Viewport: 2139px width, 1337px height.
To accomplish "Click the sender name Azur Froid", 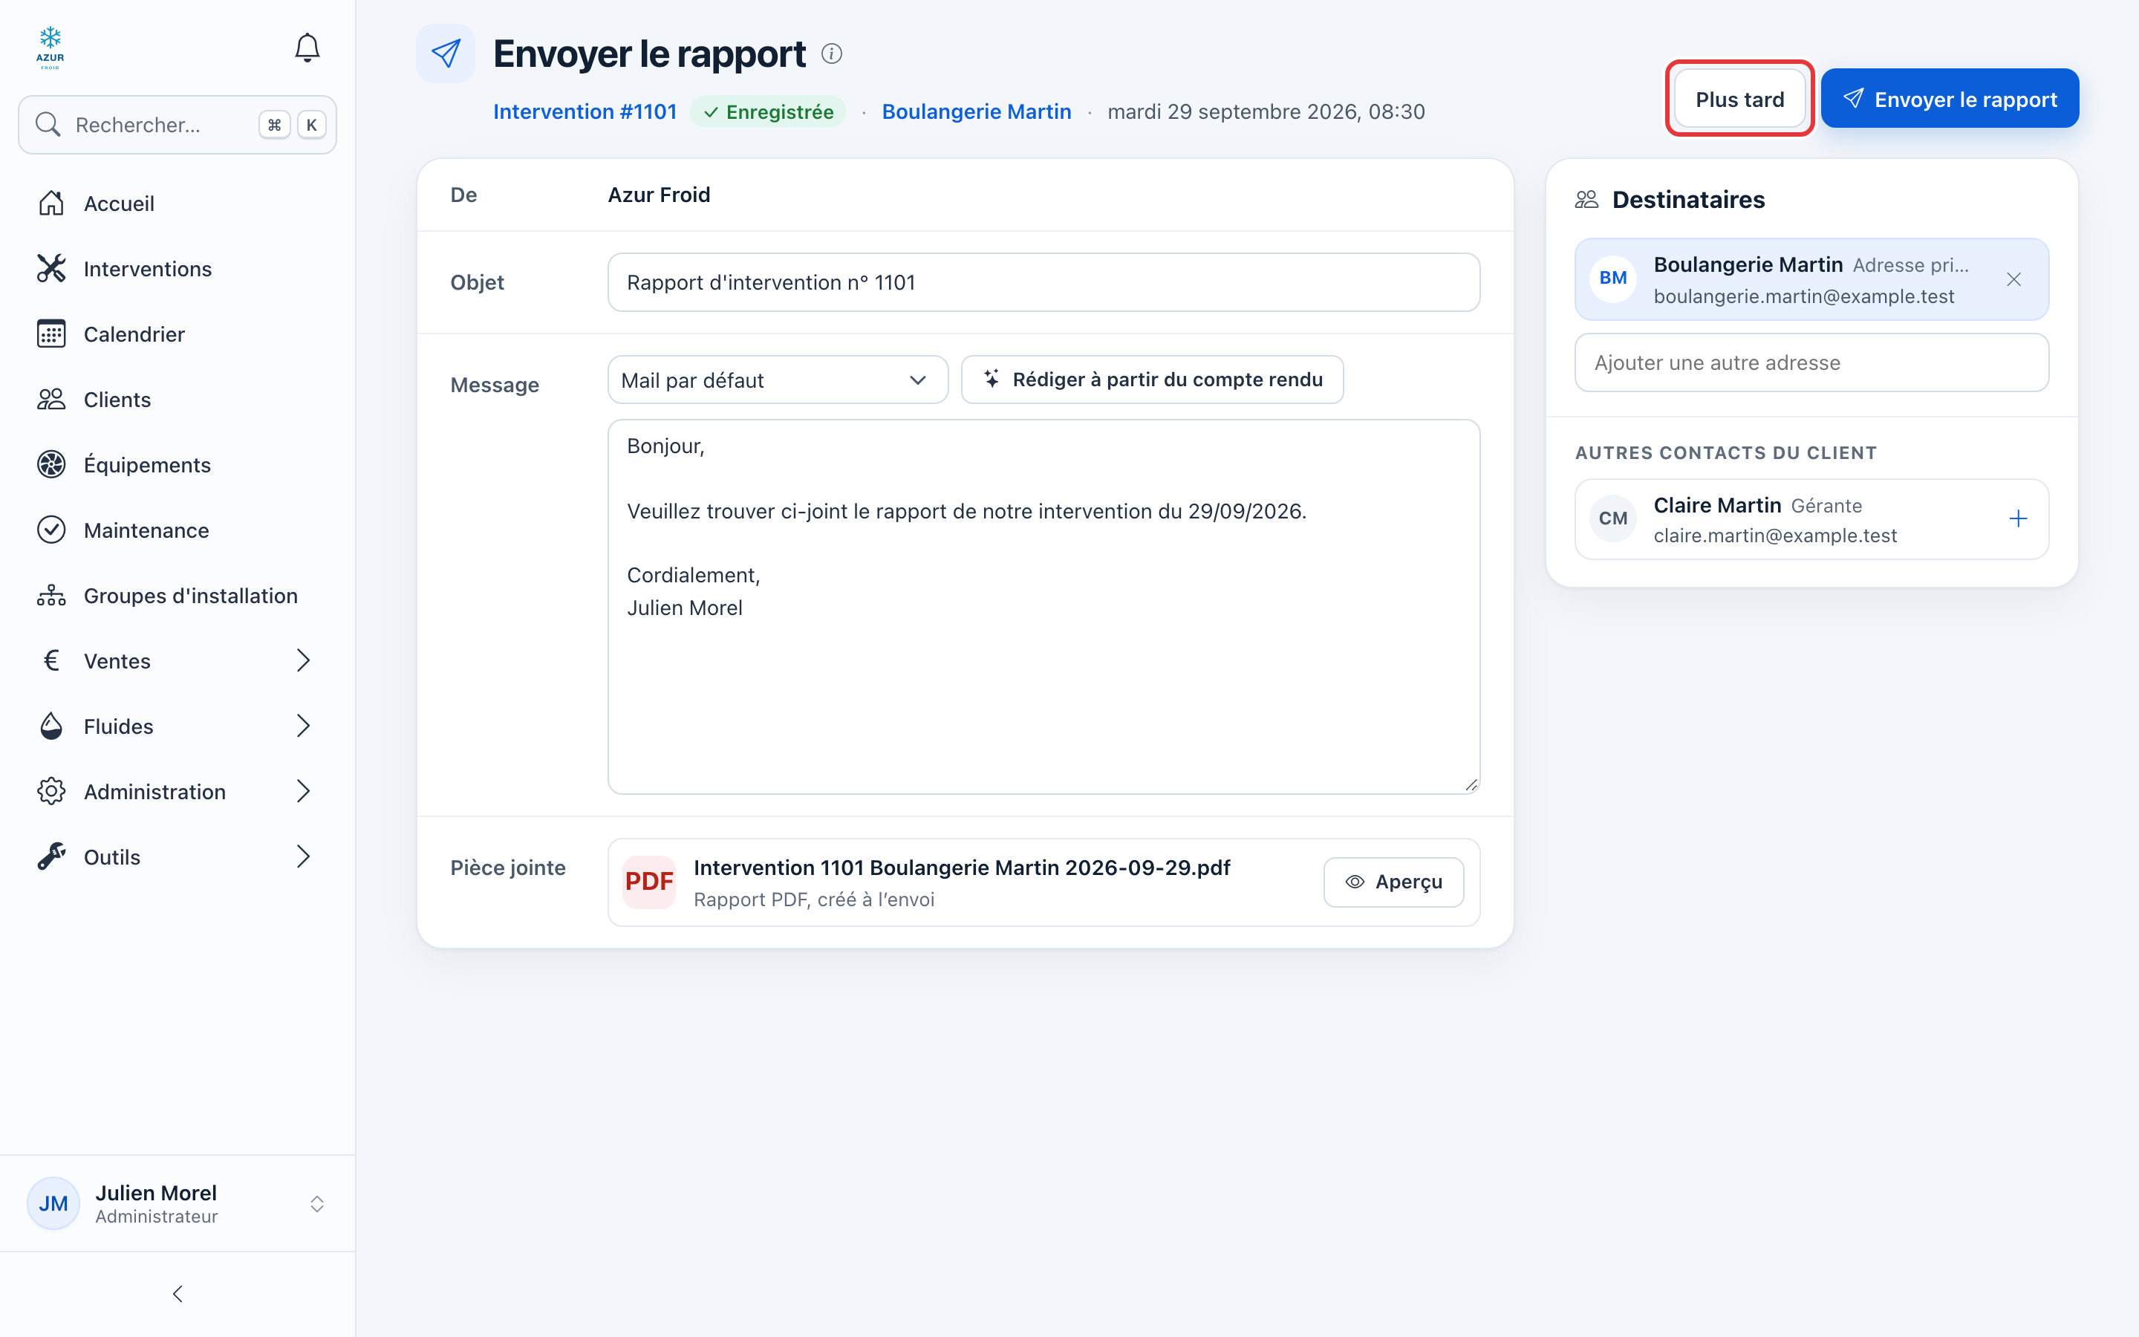I will (x=660, y=195).
